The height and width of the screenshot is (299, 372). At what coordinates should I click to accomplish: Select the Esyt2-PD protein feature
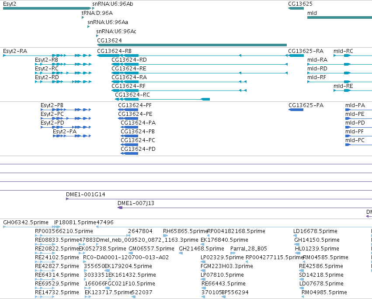point(66,127)
